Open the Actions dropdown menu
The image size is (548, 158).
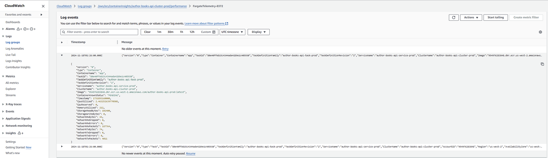point(471,18)
